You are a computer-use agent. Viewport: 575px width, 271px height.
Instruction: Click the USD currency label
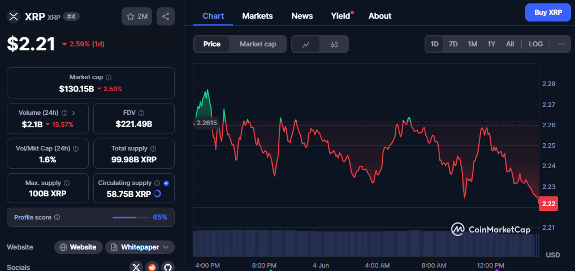[x=553, y=255]
